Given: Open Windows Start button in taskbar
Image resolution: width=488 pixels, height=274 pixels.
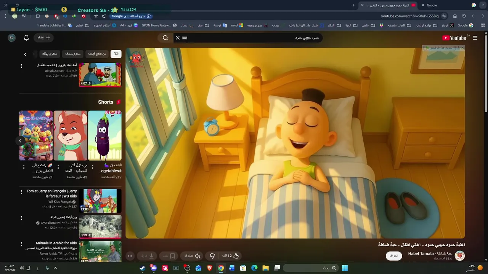Looking at the screenshot, I should pos(345,268).
